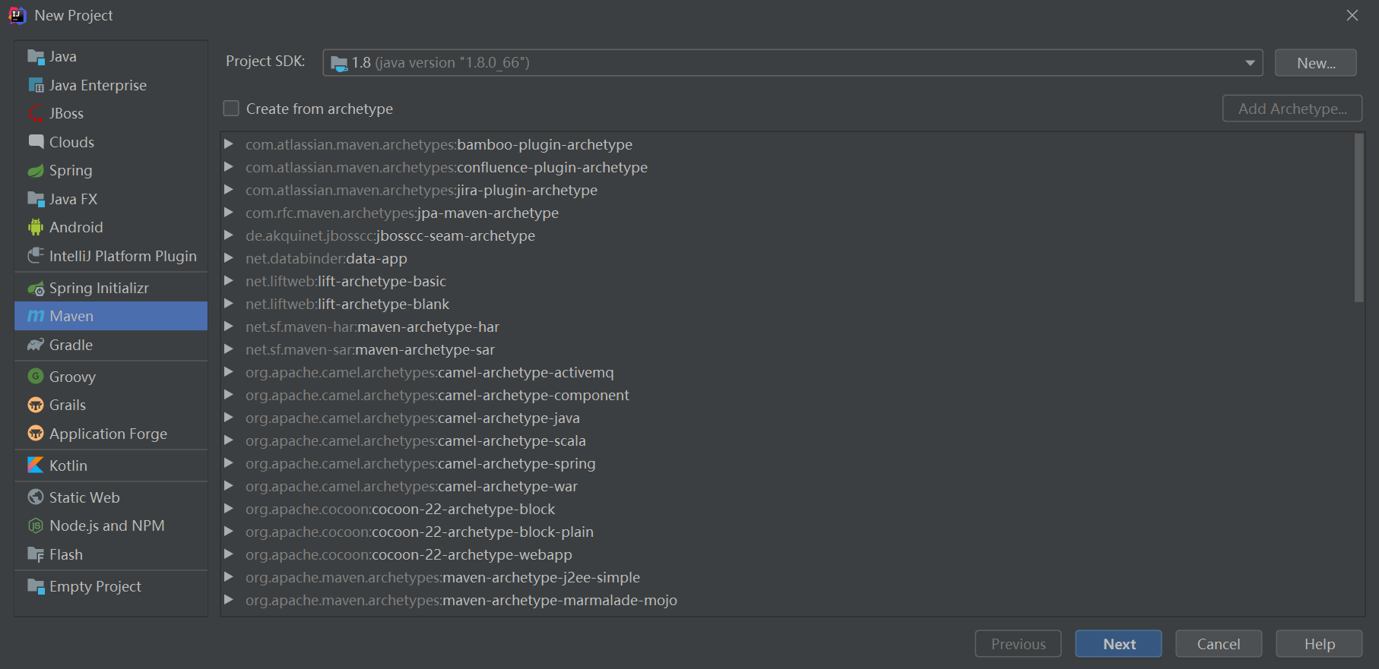The height and width of the screenshot is (669, 1379).
Task: Click the Clouds icon in sidebar
Action: point(36,142)
